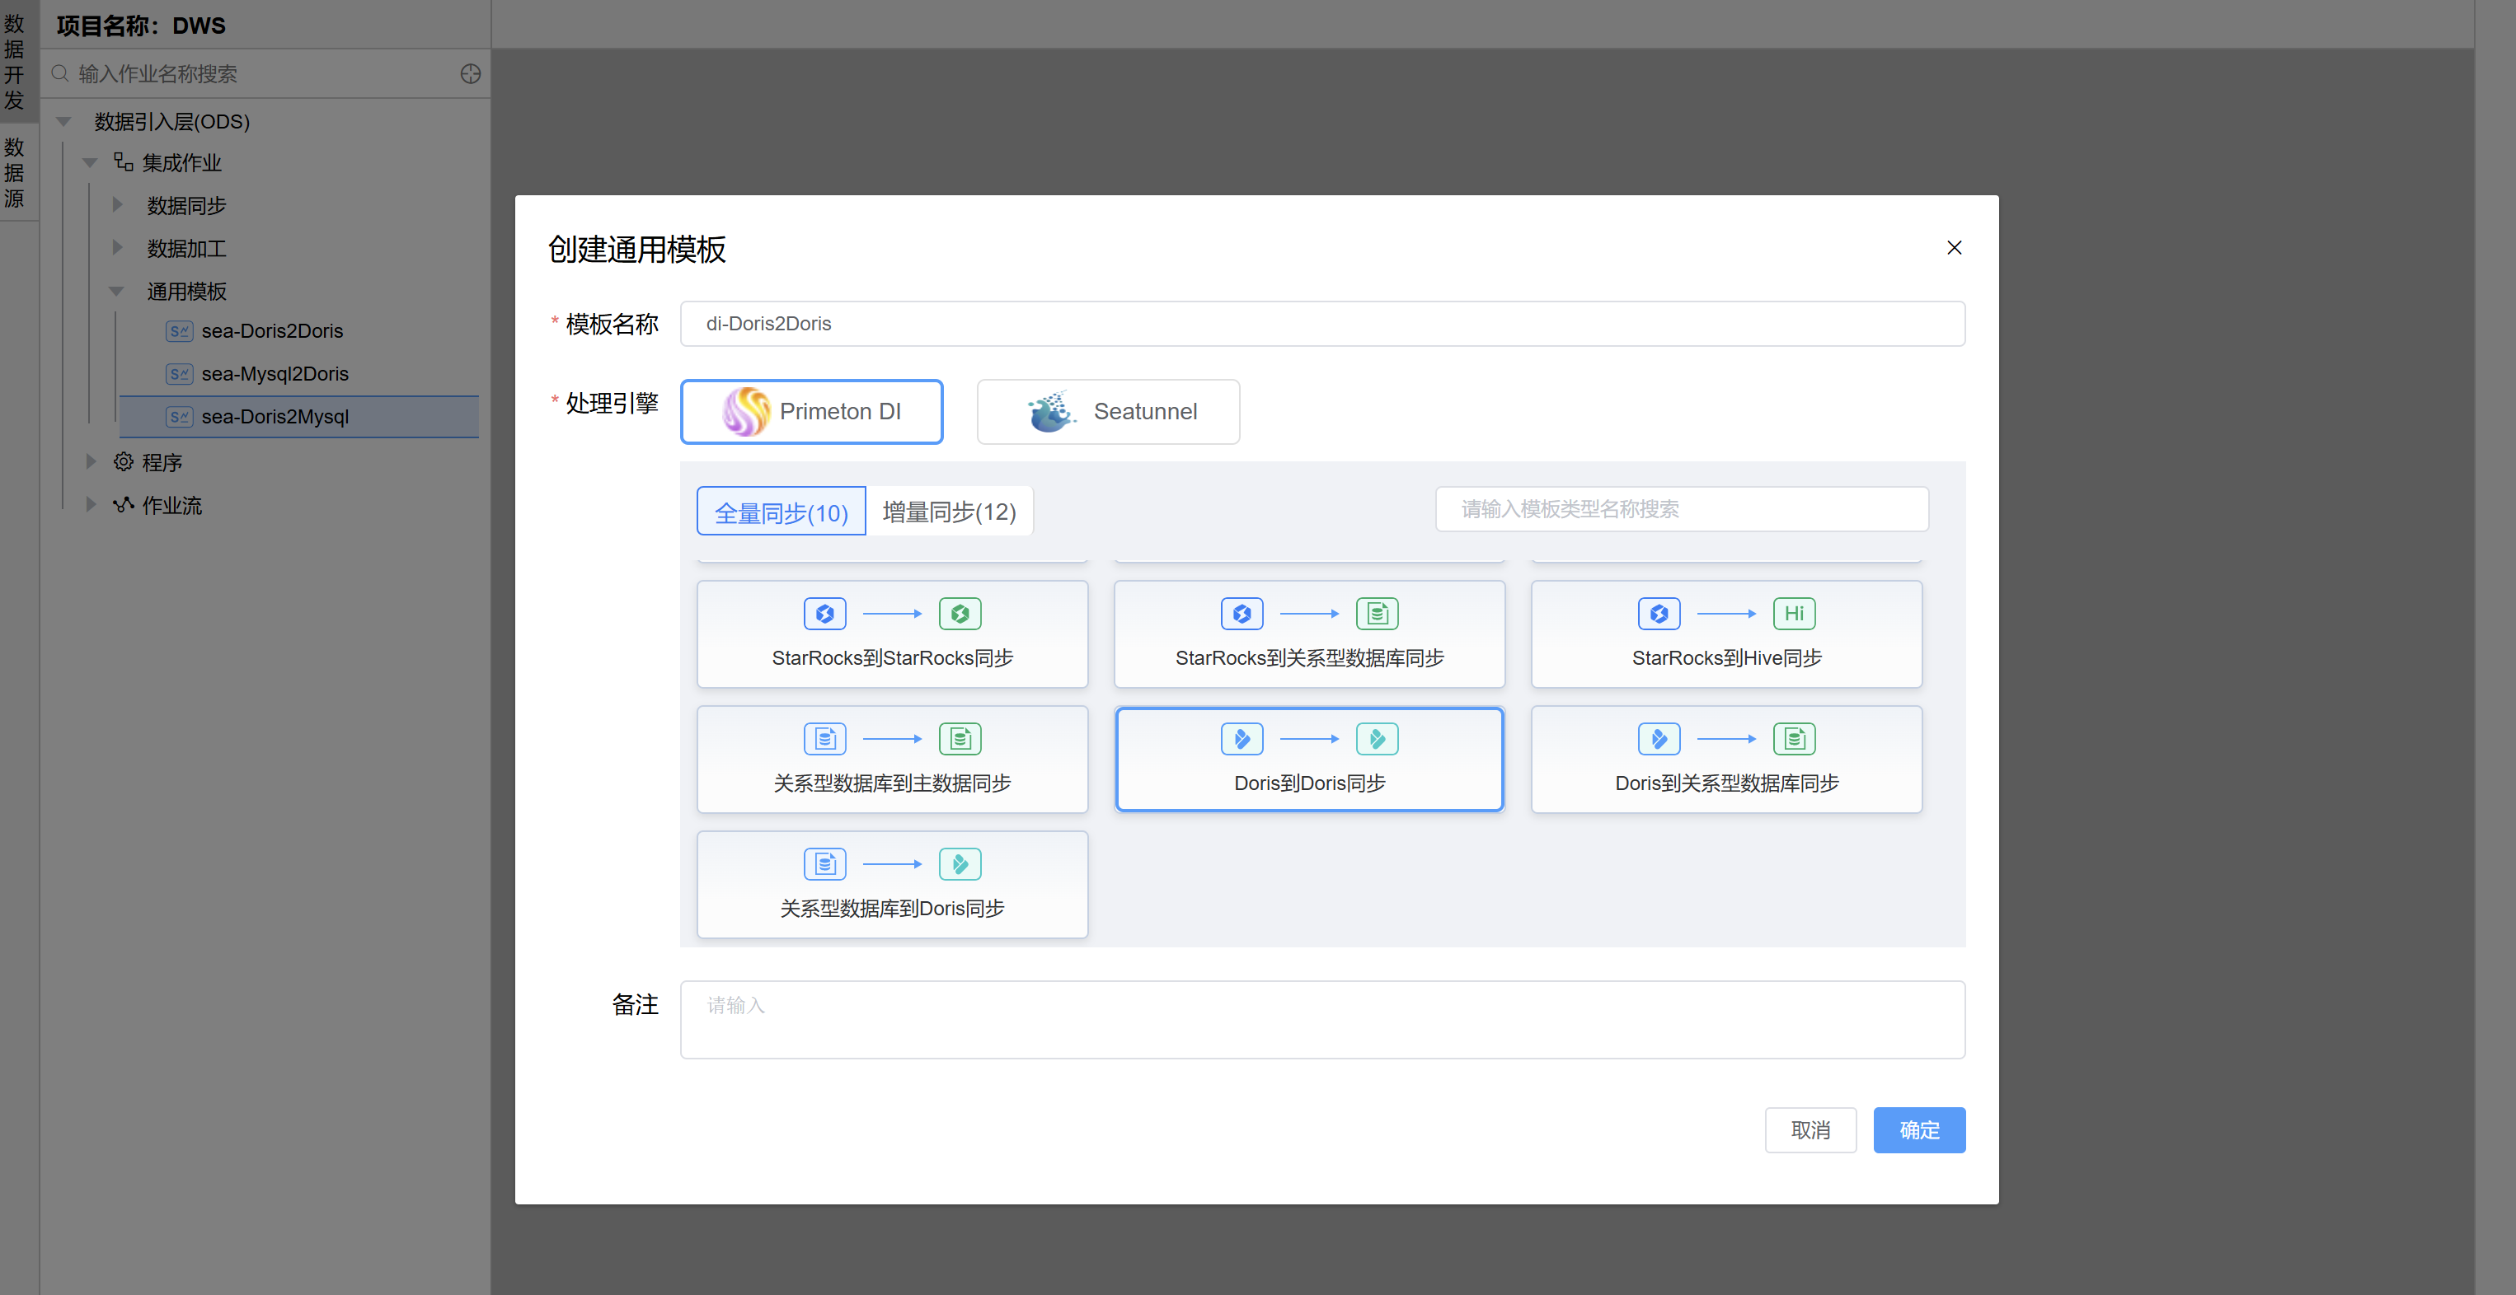Pick the Doris到关系型数据库同步 template card
The width and height of the screenshot is (2516, 1295).
(x=1726, y=760)
